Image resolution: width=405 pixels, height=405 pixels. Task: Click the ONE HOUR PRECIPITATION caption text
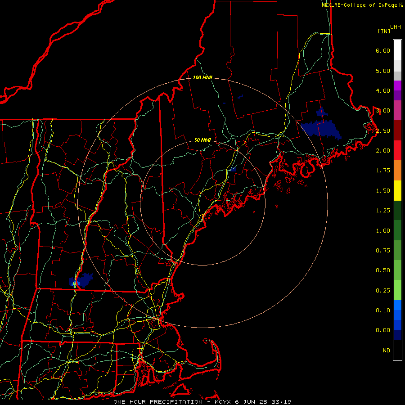158,402
